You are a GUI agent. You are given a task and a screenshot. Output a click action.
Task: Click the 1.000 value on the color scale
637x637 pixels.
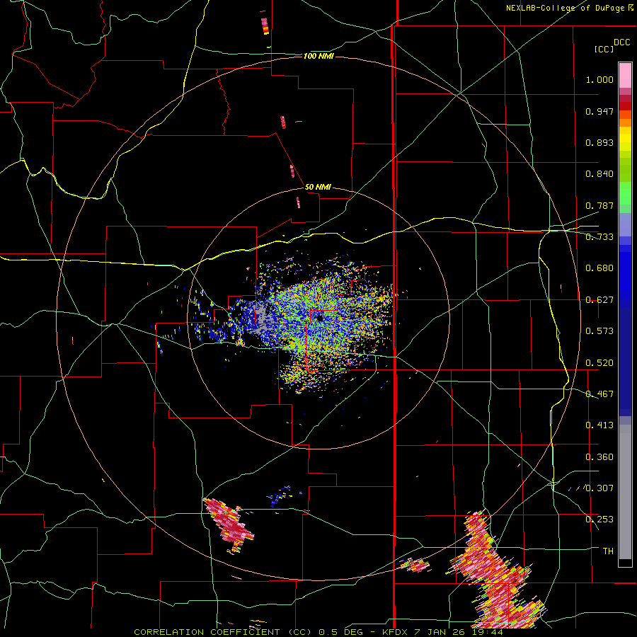click(599, 79)
